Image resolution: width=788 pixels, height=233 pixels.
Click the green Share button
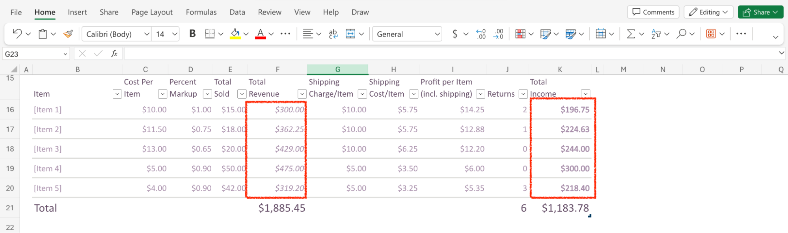coord(760,12)
